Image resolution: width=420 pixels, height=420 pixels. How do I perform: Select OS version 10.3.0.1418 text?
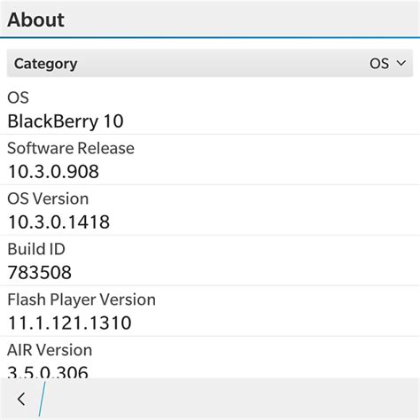58,222
